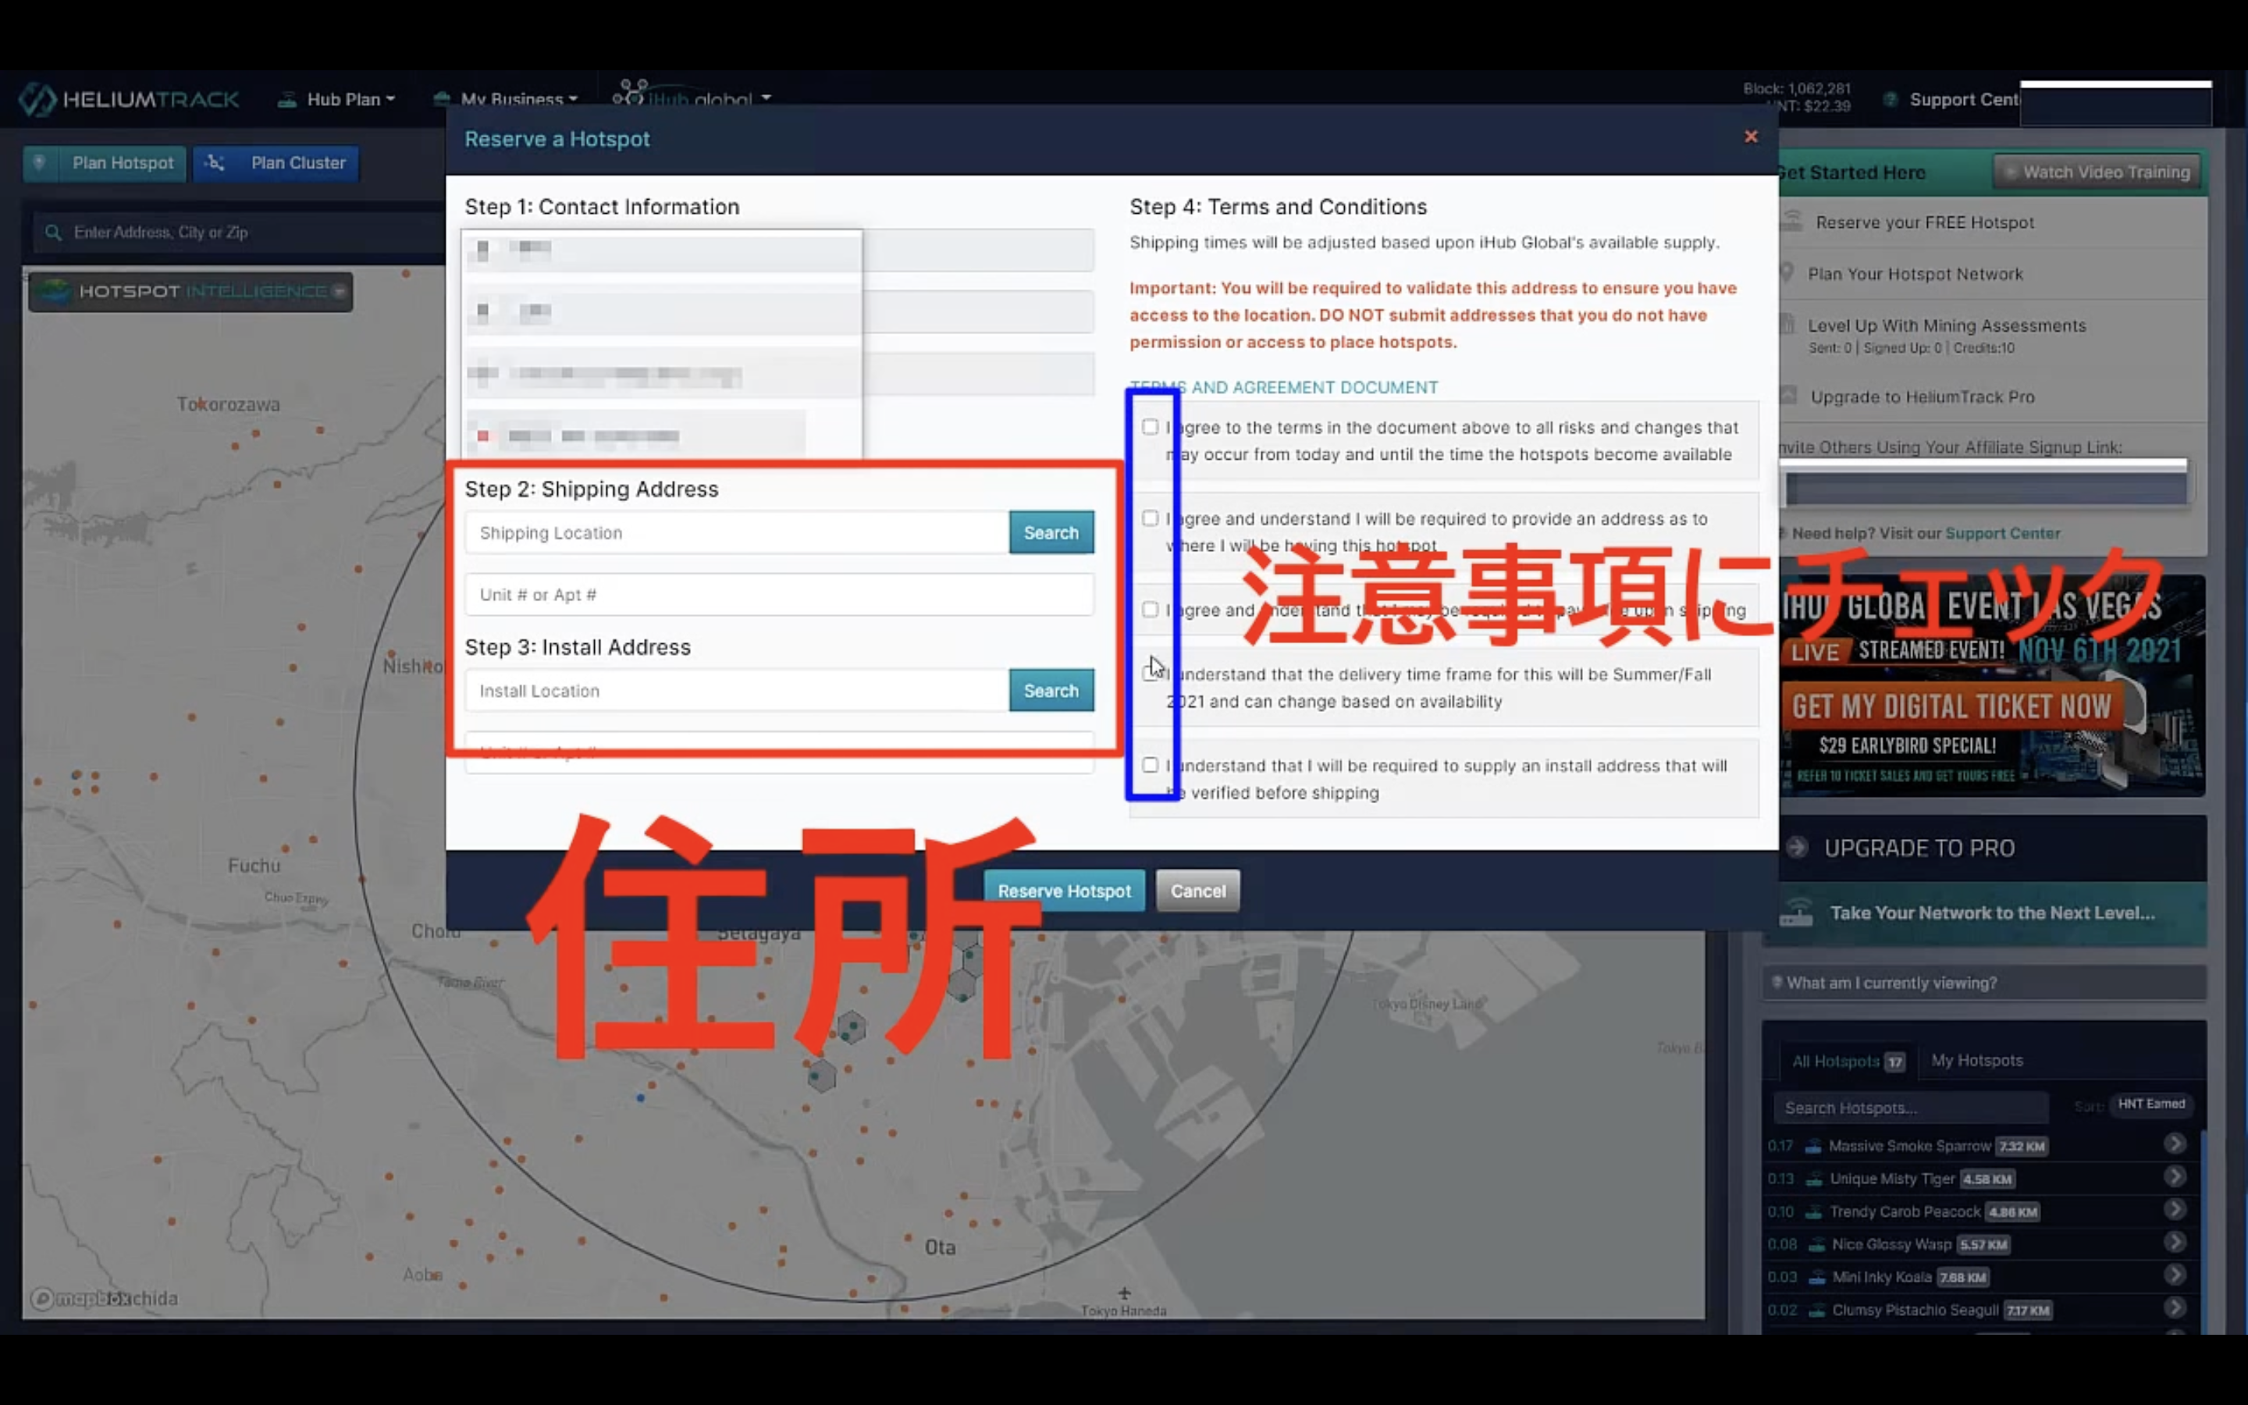Click the Shipping Location input field
The height and width of the screenshot is (1405, 2248).
click(x=737, y=532)
